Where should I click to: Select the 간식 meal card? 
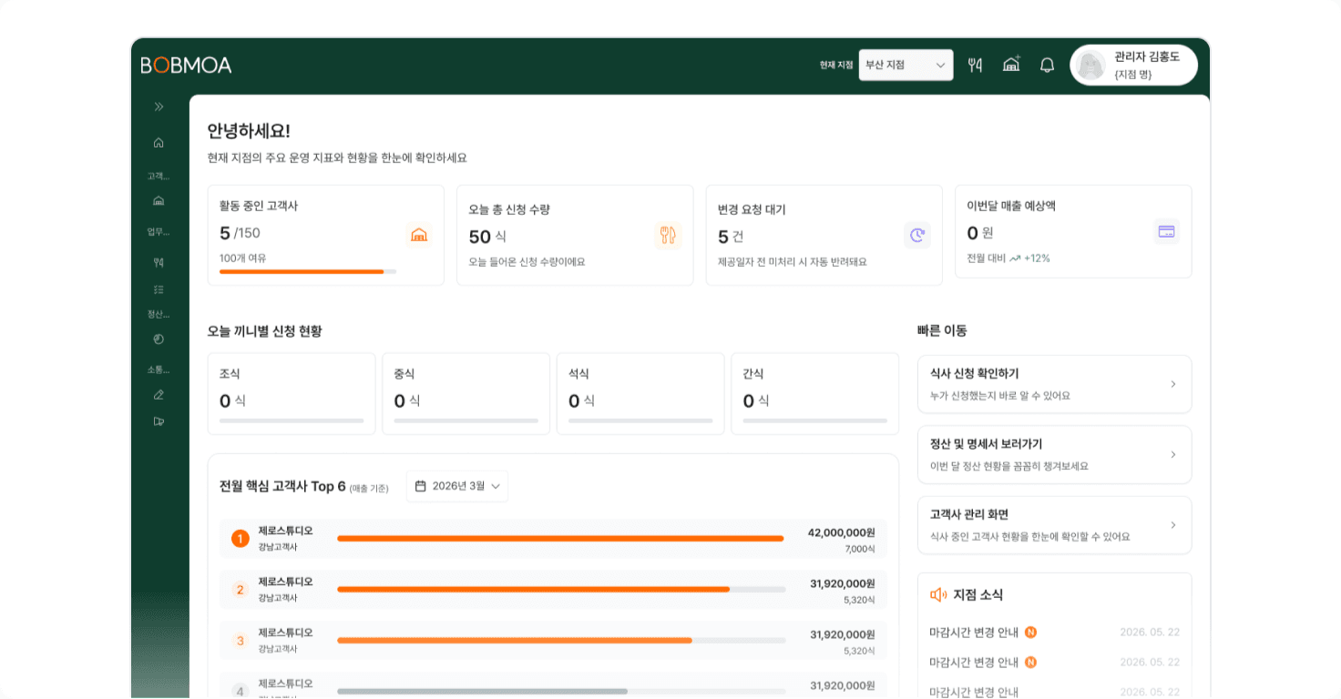[814, 393]
